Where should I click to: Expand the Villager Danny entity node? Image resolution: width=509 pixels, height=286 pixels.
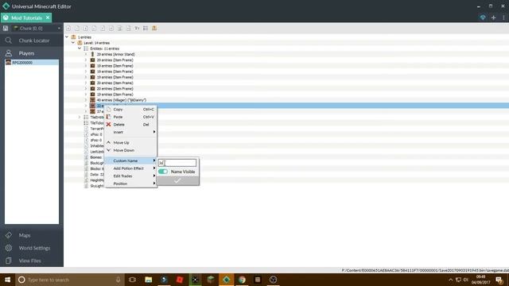pyautogui.click(x=86, y=100)
